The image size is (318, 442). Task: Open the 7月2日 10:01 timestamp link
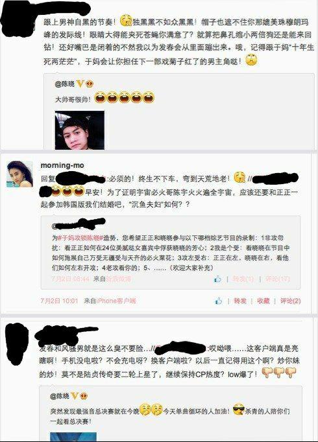coord(59,301)
